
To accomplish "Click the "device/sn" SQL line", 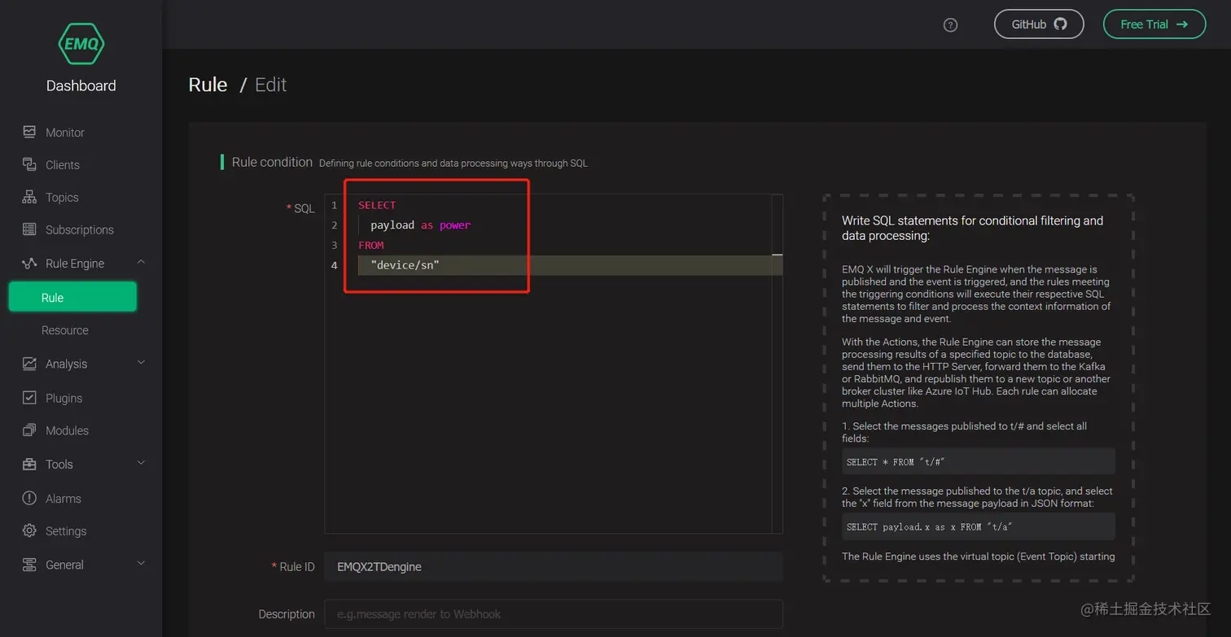I will [405, 265].
